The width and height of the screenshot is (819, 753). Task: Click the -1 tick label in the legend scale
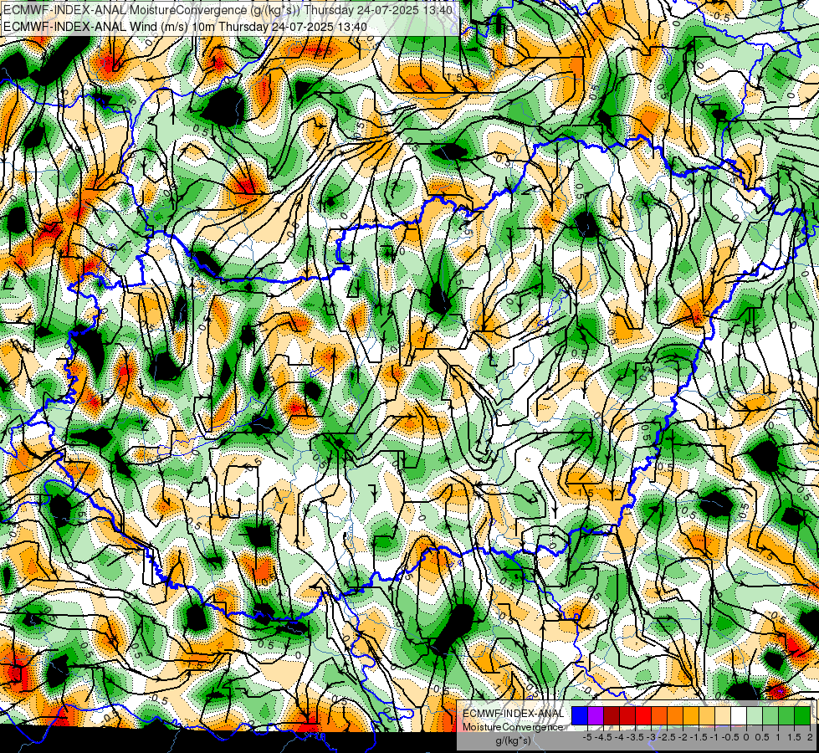(x=714, y=737)
